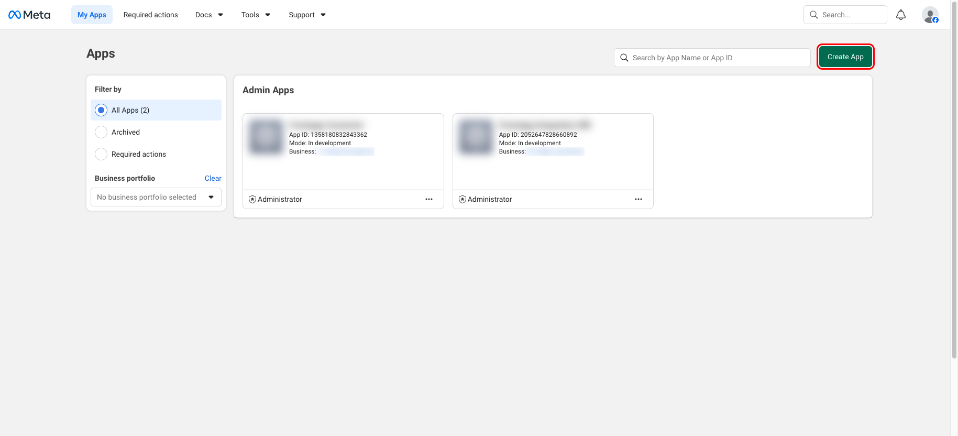Click Mode: In development on the second card

530,143
